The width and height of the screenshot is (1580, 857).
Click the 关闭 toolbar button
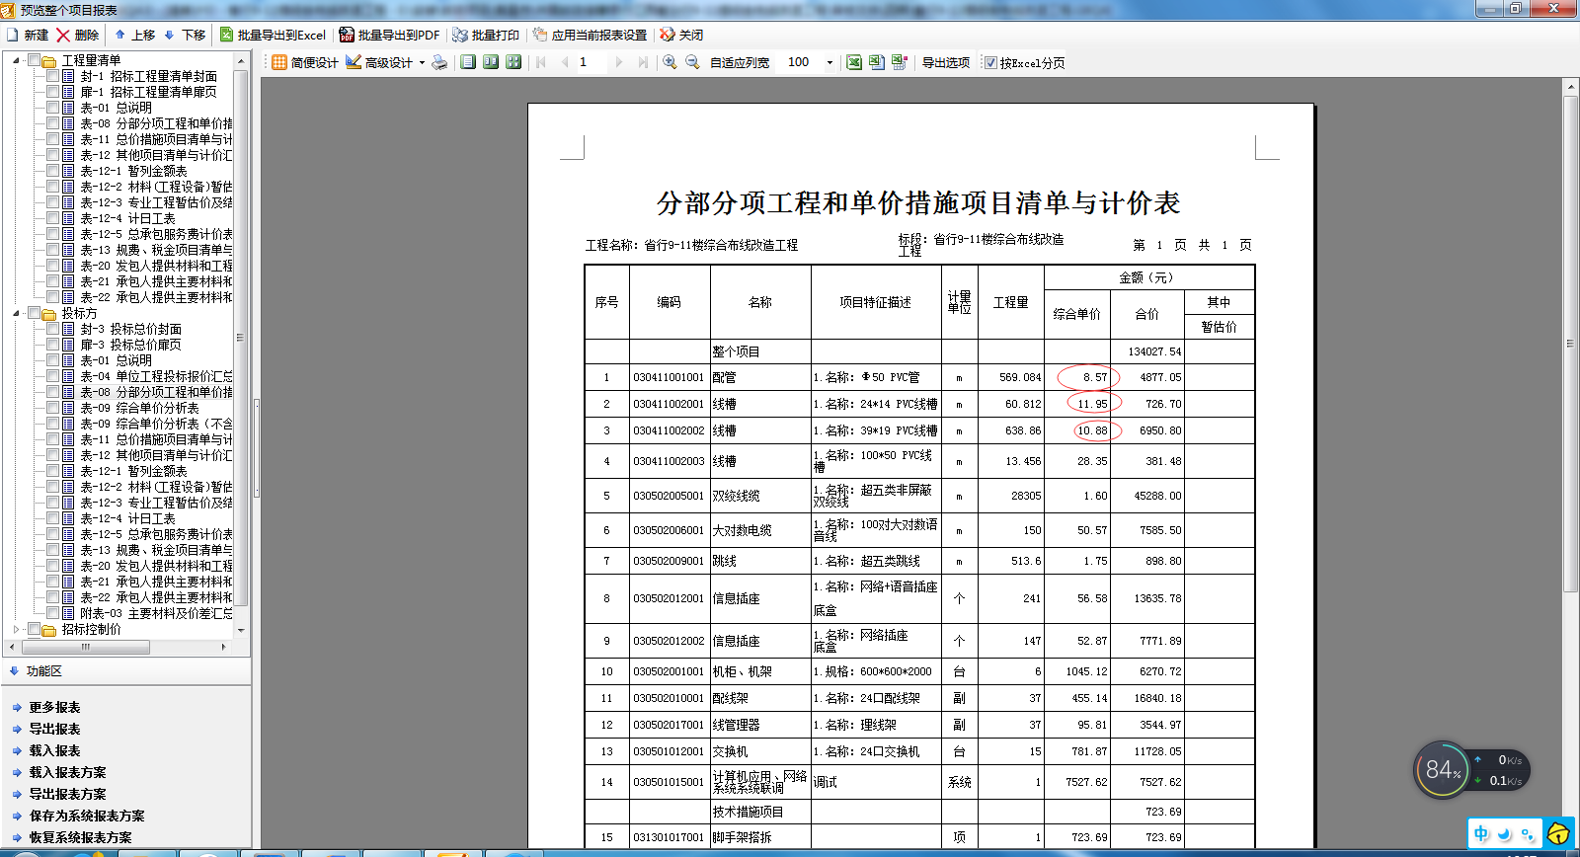[x=681, y=35]
